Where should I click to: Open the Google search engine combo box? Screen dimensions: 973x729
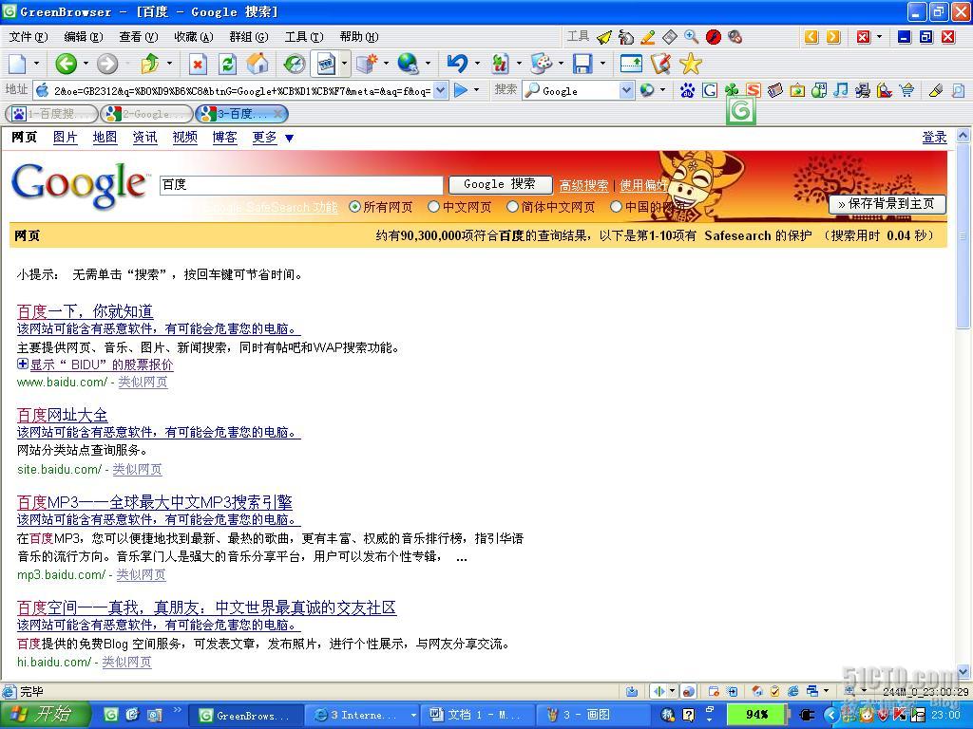579,90
